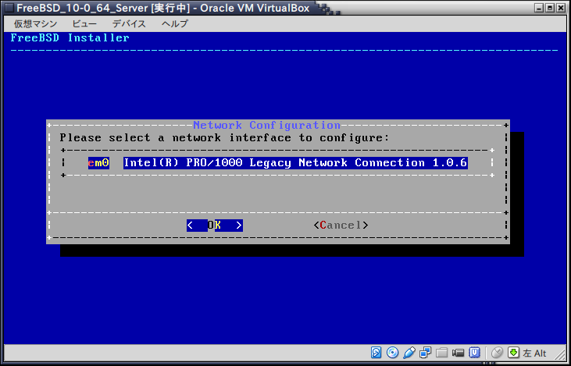
Task: Open the optical disc drive indicator
Action: [393, 353]
